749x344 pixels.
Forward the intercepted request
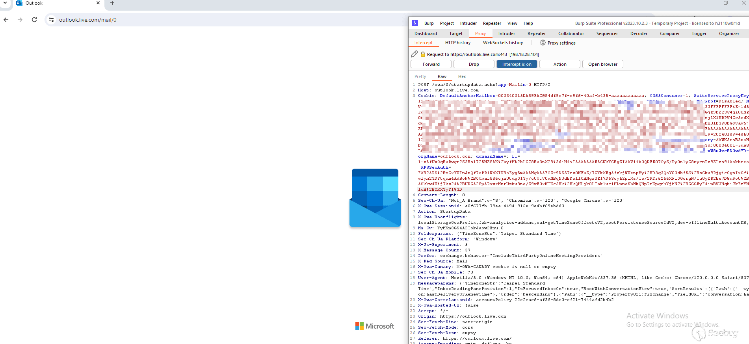coord(431,64)
